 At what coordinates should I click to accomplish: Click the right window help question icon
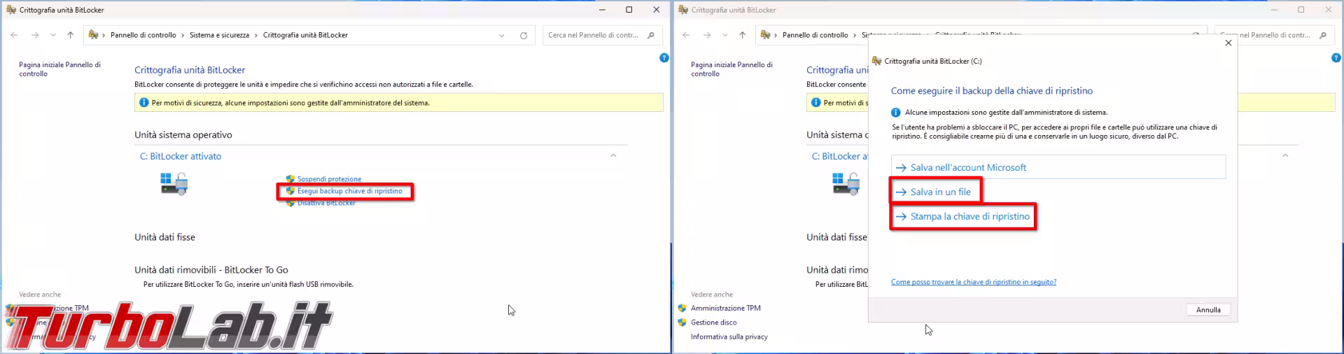pyautogui.click(x=1336, y=58)
